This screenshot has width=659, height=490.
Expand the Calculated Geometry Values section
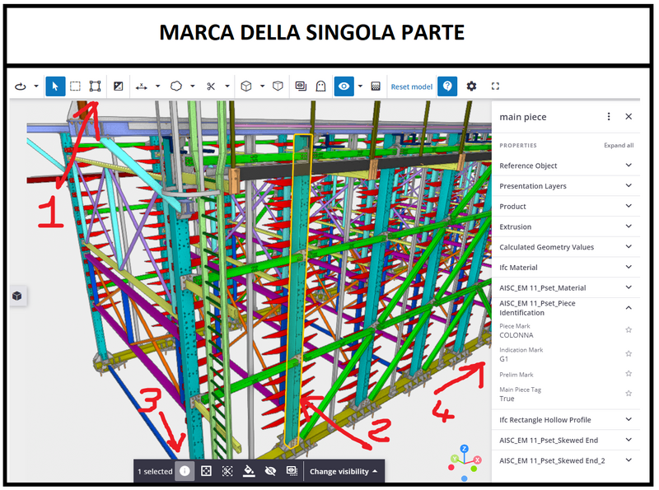[566, 247]
